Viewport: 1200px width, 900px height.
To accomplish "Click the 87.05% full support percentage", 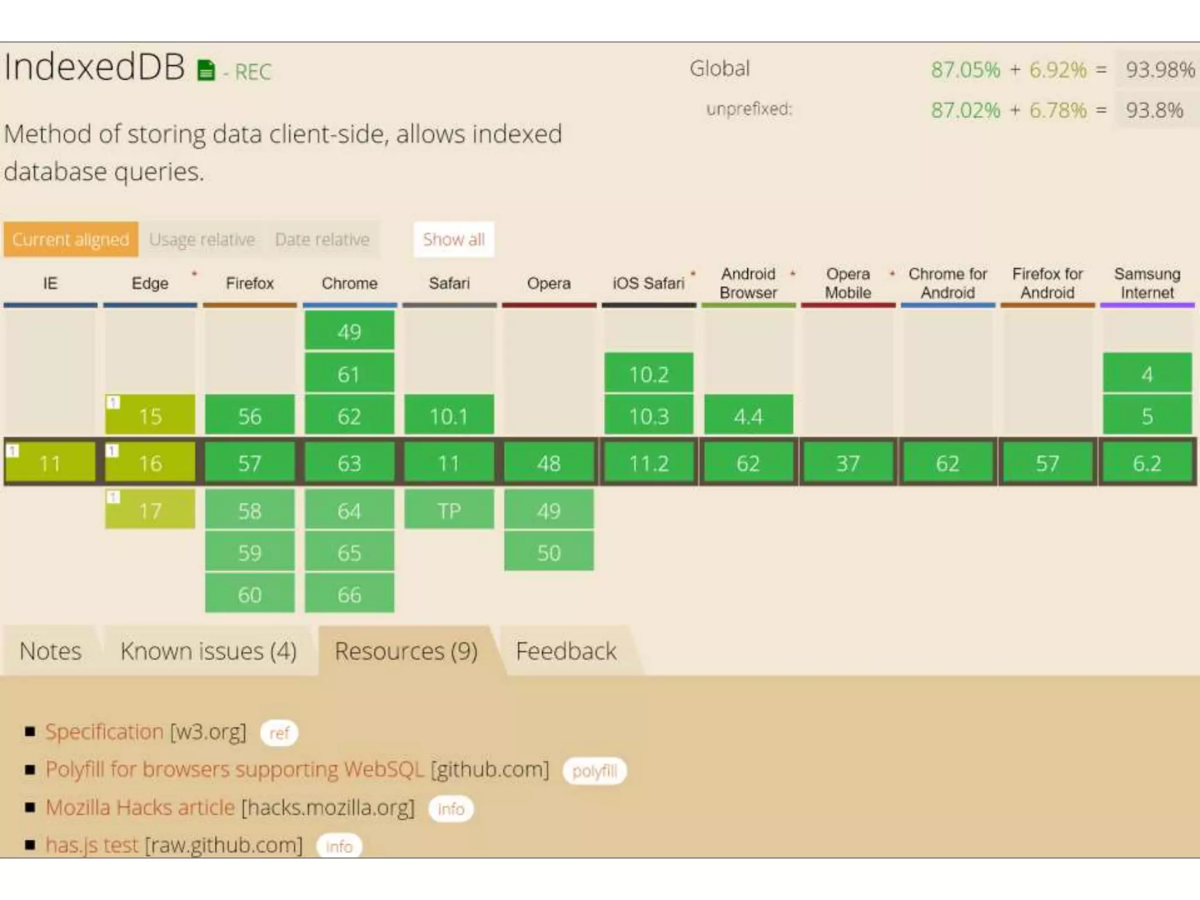I will 965,70.
